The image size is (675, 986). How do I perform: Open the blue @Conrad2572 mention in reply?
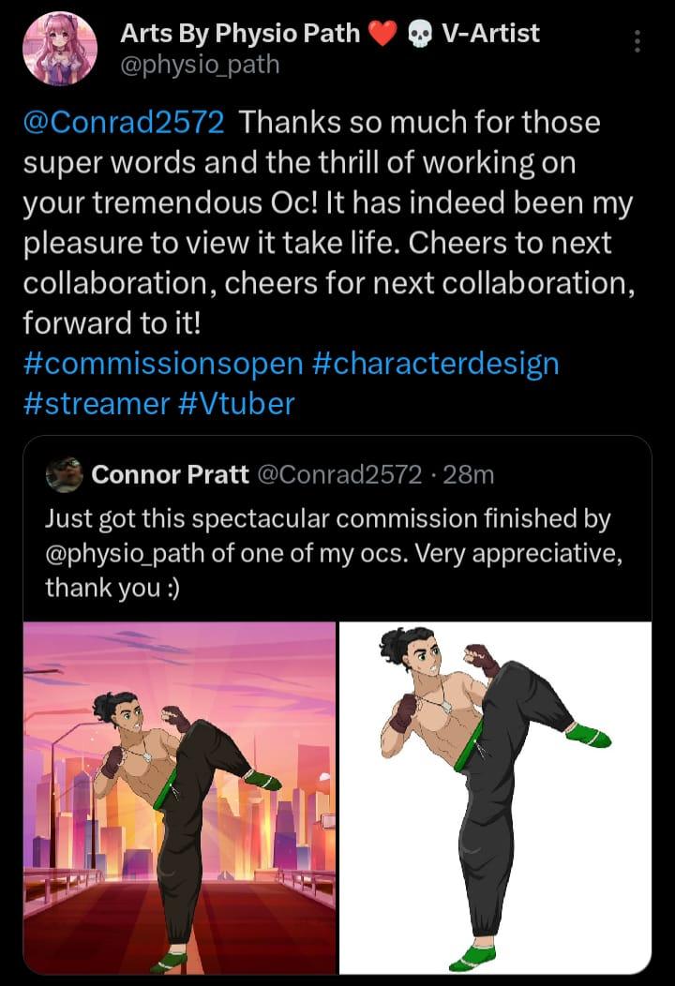tap(123, 123)
